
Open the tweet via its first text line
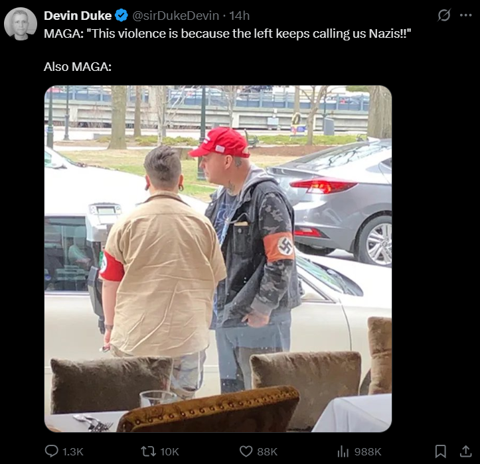(228, 33)
